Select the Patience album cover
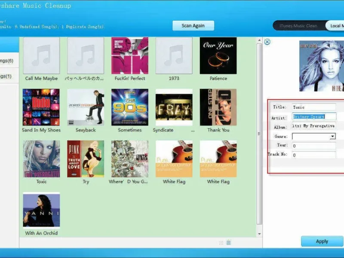 coord(218,55)
